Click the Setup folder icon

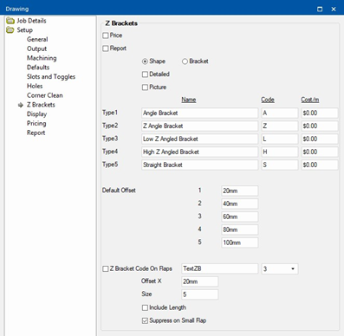click(10, 30)
